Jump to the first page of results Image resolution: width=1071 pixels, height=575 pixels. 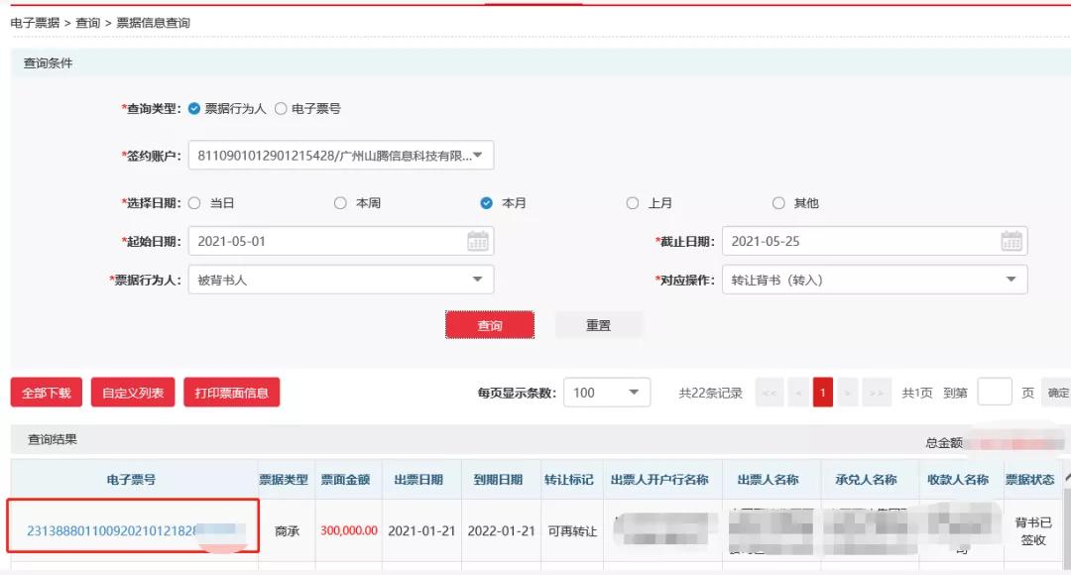(x=768, y=393)
